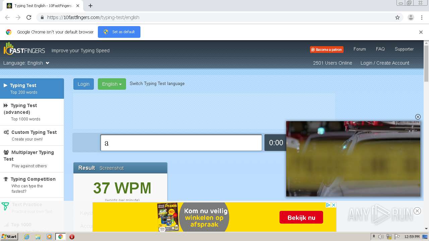Viewport: 429px width, 241px height.
Task: Open Opera browser from taskbar
Action: (x=72, y=237)
